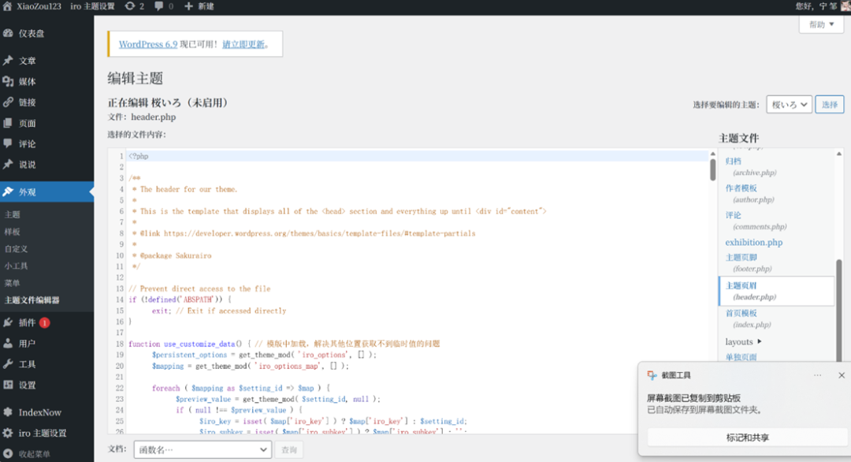Click the 工具 wrench icon

(x=8, y=364)
